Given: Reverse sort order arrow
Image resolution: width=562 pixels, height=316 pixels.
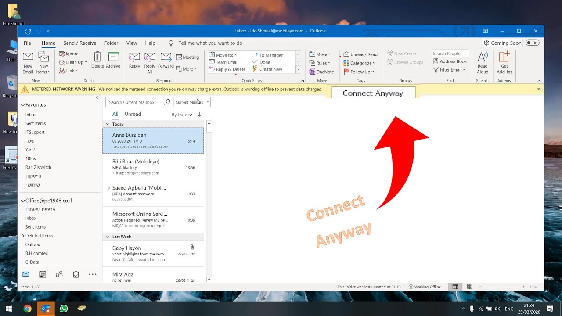Looking at the screenshot, I should tap(199, 115).
